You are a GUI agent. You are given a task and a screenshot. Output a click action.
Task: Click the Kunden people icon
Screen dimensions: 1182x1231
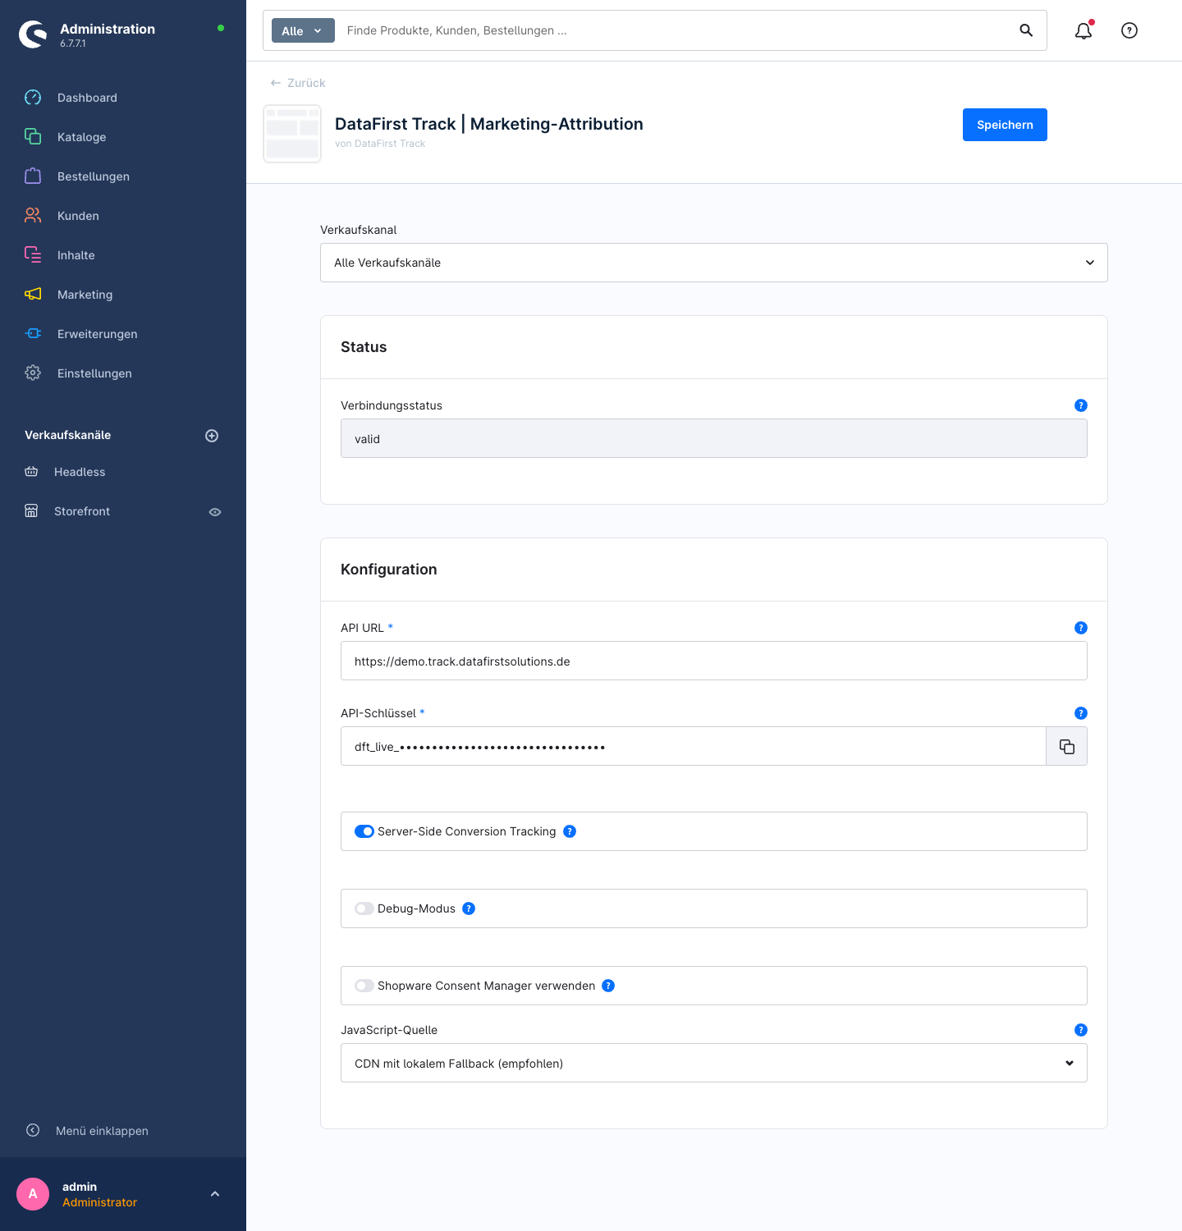33,216
